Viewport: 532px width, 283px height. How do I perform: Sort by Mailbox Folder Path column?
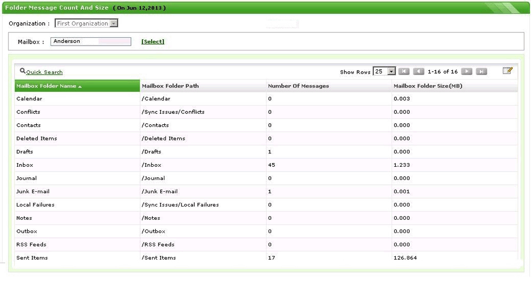point(203,86)
